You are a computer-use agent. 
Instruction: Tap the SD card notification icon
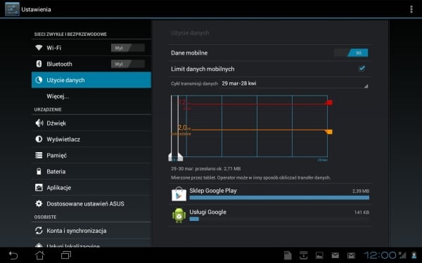288,255
